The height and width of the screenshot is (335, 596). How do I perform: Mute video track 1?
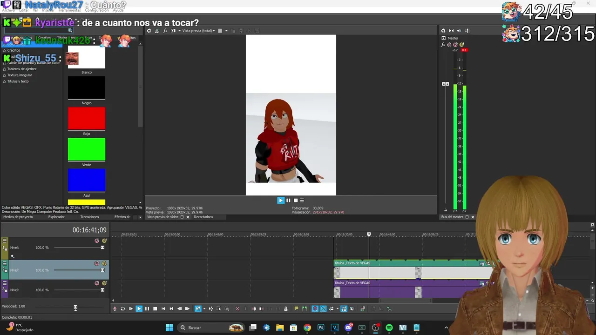point(97,241)
